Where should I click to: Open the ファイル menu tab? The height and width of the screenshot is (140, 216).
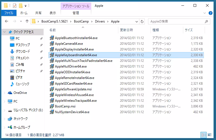click(x=9, y=13)
